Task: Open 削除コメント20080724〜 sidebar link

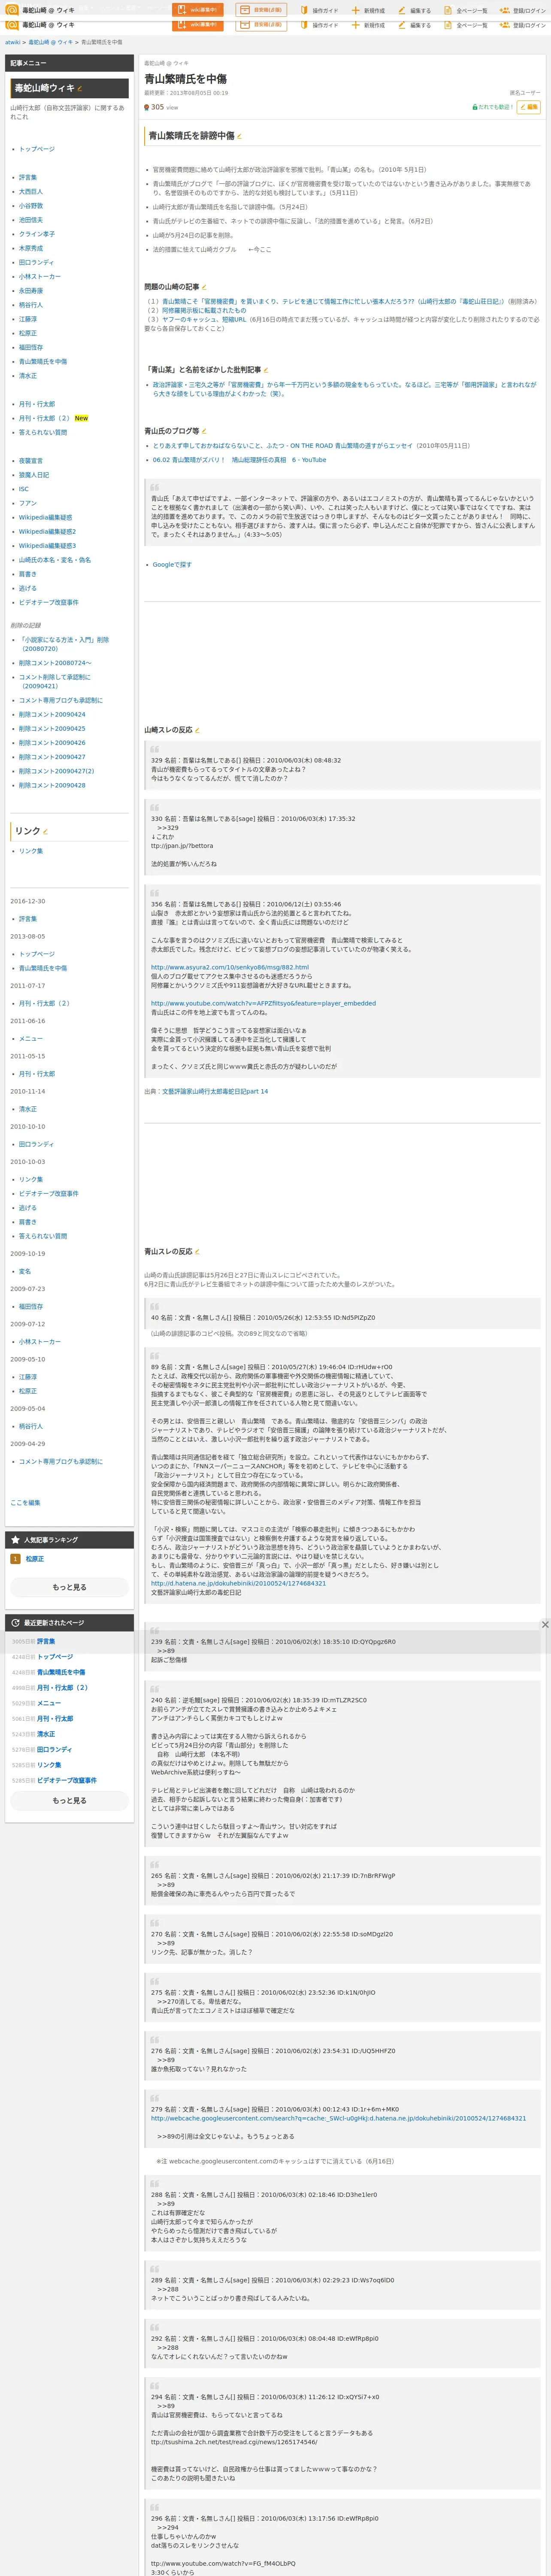Action: pyautogui.click(x=55, y=663)
